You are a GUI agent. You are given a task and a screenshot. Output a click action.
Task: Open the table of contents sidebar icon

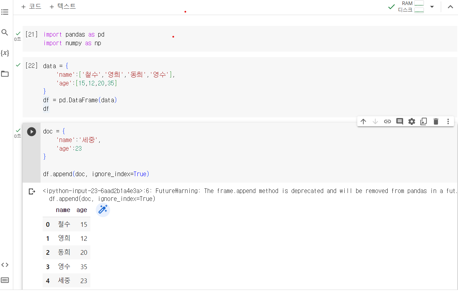[x=5, y=12]
